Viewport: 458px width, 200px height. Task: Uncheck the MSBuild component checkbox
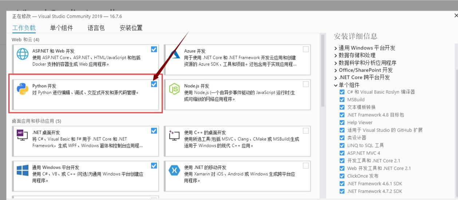tap(342, 100)
